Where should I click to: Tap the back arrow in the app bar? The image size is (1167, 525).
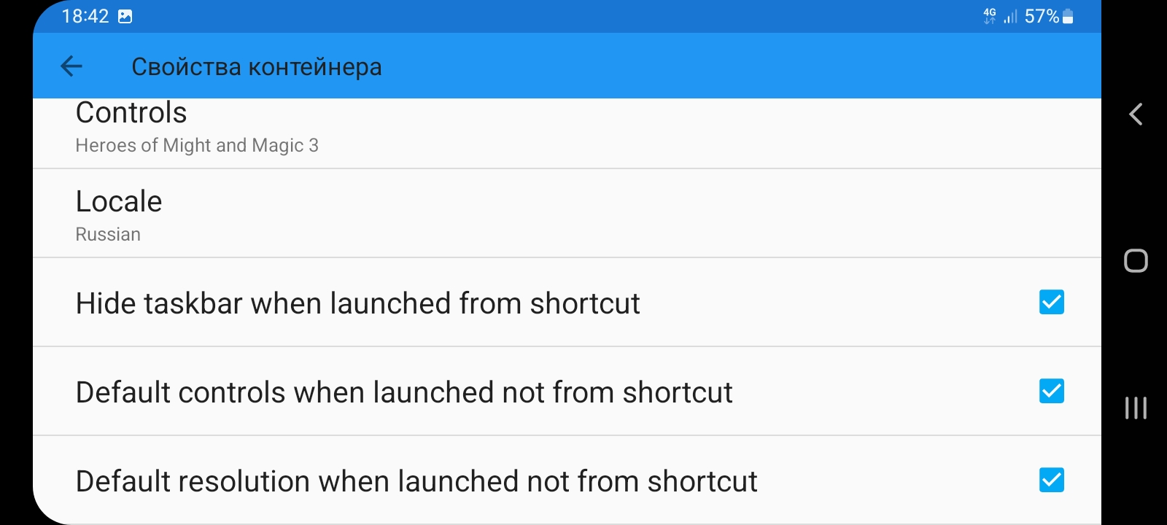tap(71, 66)
